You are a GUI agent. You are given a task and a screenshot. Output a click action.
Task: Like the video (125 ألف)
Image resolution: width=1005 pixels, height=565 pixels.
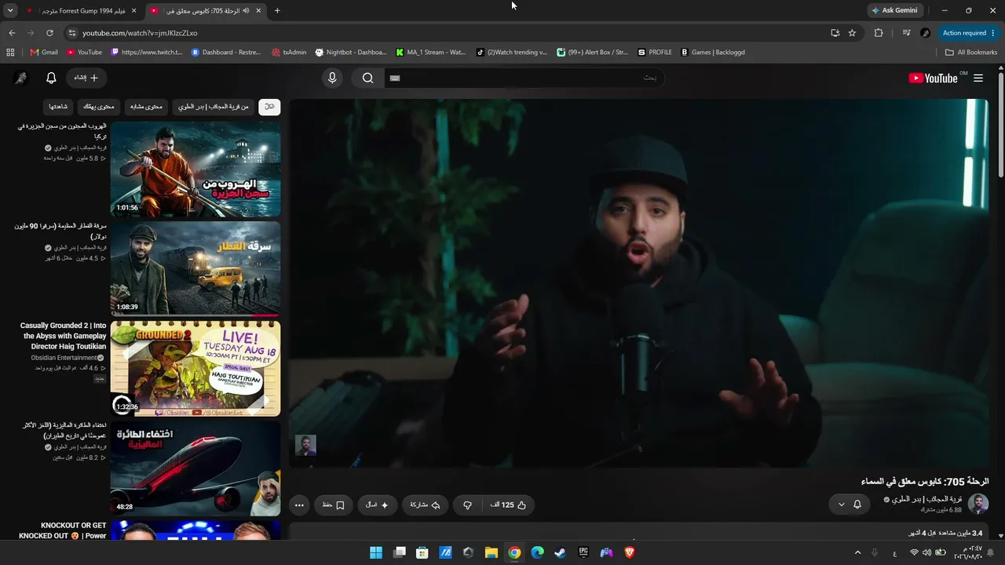510,505
